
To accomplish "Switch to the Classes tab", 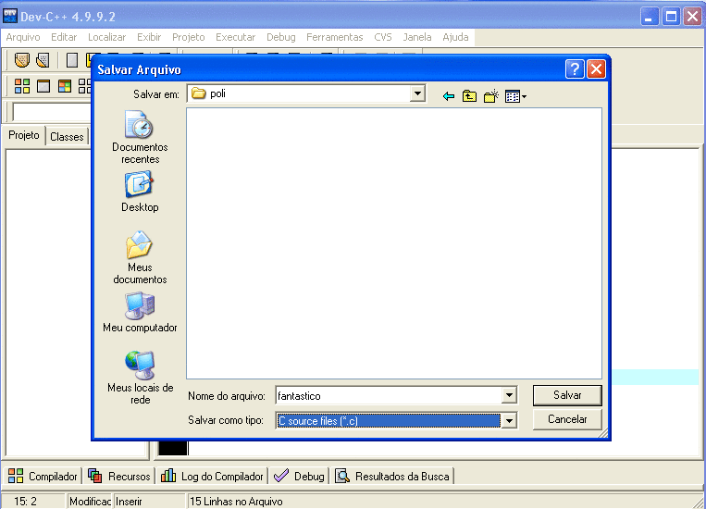I will pos(67,137).
